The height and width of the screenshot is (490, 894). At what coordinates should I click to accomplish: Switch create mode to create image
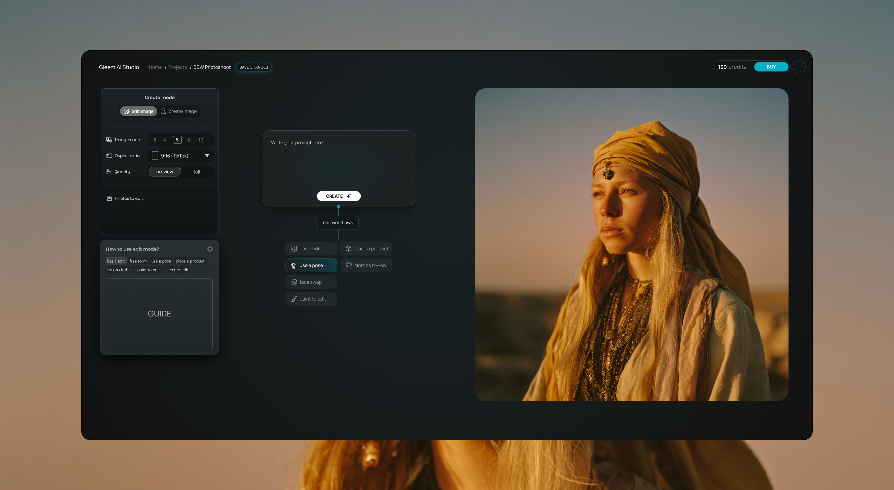pos(179,111)
